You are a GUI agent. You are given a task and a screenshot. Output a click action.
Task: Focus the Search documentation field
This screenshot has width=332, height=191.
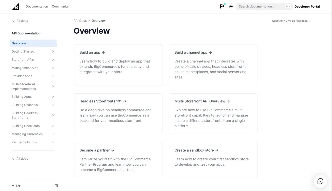pyautogui.click(x=264, y=6)
